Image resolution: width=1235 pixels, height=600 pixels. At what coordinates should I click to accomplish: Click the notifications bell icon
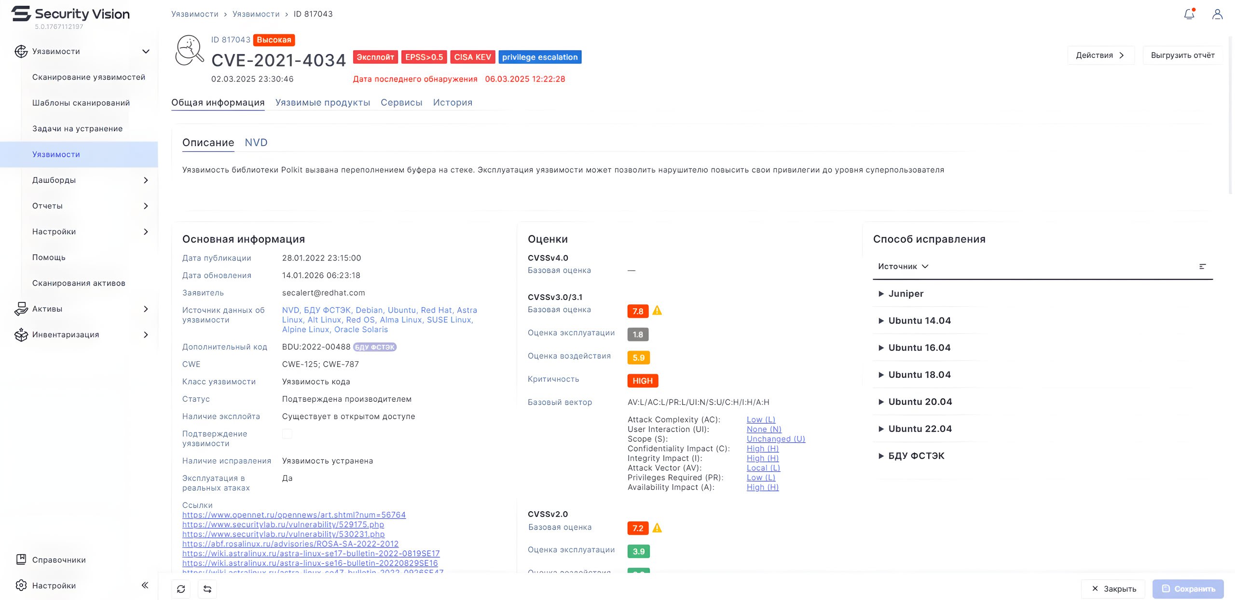tap(1189, 14)
